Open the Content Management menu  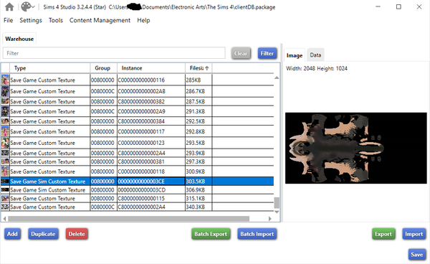(100, 20)
